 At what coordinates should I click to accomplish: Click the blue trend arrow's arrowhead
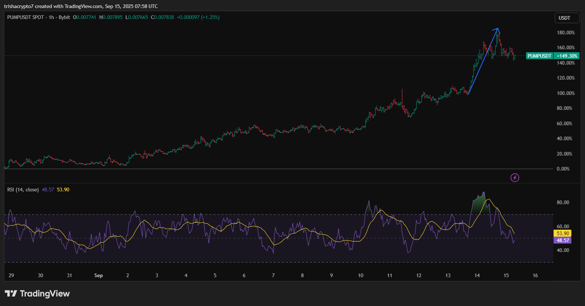(497, 30)
